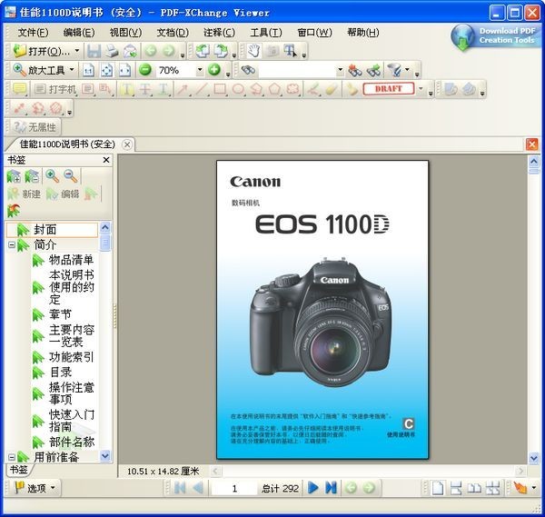The image size is (545, 517).
Task: Open the 文件(F) menu
Action: (33, 33)
